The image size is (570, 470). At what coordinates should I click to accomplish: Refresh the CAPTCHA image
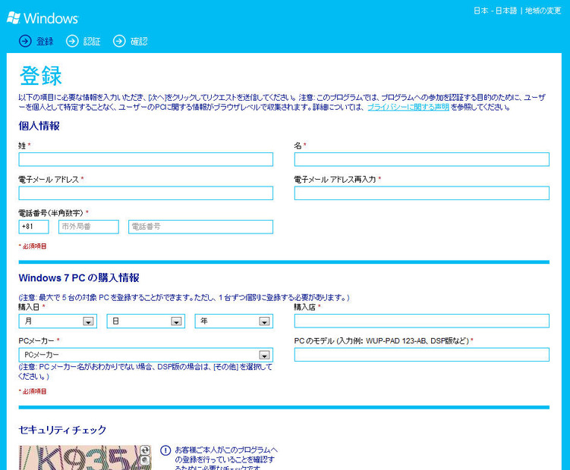145,450
